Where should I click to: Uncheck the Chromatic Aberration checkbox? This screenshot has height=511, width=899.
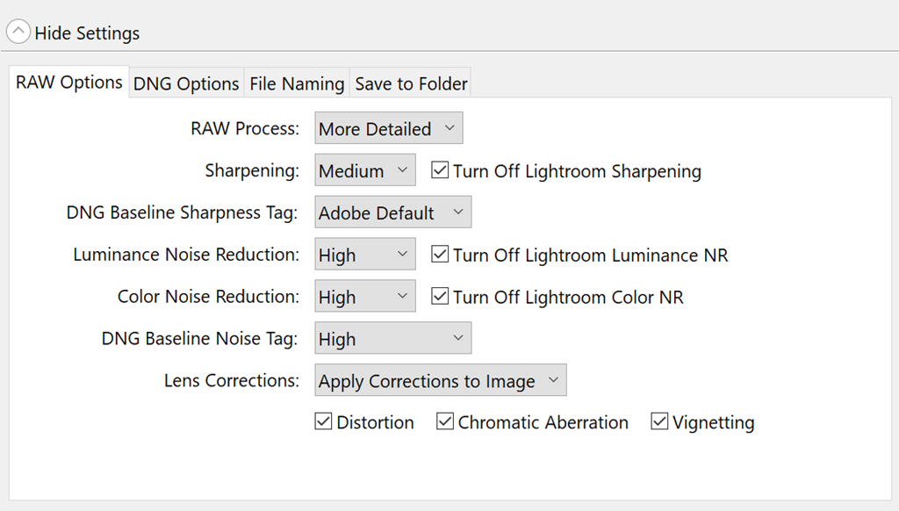tap(445, 421)
